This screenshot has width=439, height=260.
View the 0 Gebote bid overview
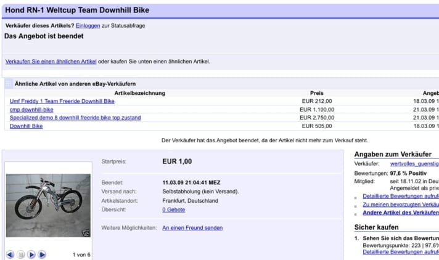coord(174,209)
